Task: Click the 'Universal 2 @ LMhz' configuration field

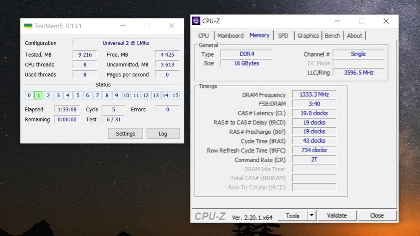Action: (126, 43)
